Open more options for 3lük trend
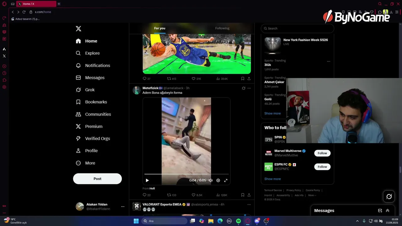The image size is (402, 226). coord(329,61)
